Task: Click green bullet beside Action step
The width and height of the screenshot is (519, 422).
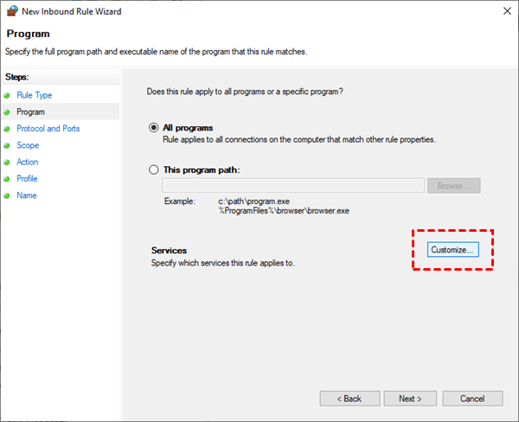Action: pos(8,163)
